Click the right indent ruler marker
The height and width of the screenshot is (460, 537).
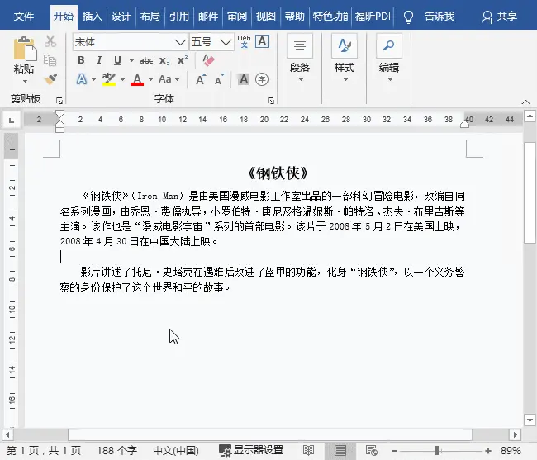click(465, 124)
